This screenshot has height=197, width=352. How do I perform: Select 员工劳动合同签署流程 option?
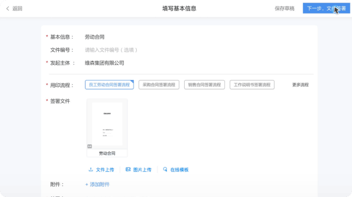(x=110, y=85)
